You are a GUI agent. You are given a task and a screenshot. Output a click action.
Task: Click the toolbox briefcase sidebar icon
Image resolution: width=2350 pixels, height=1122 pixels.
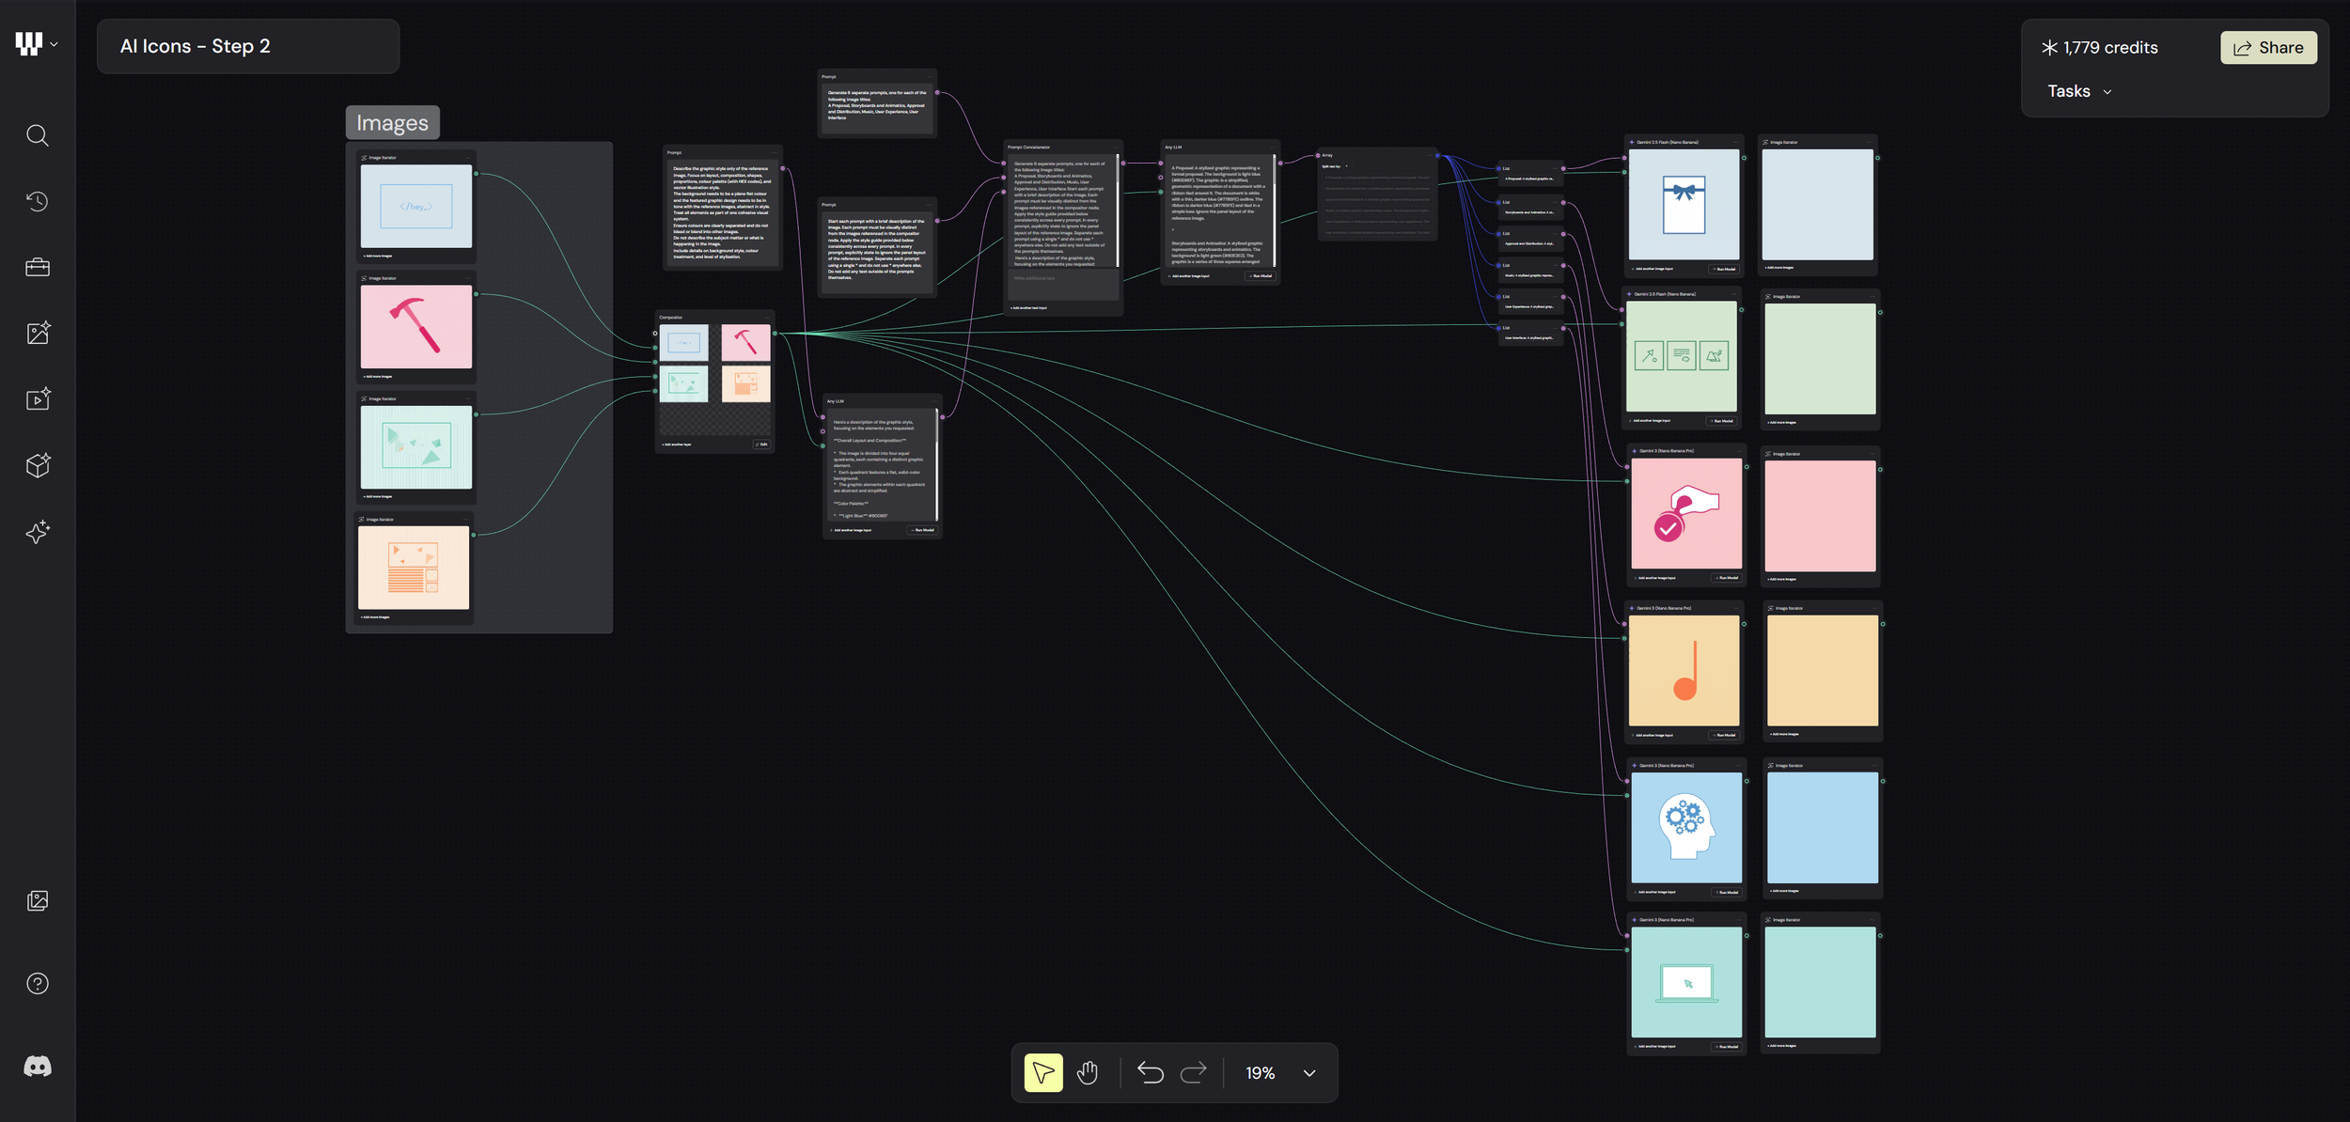(x=38, y=268)
